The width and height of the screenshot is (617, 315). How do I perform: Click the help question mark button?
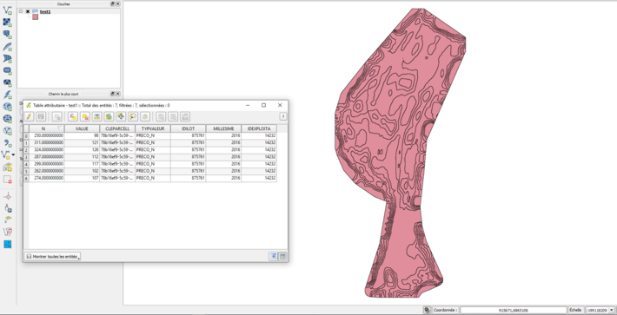[282, 116]
